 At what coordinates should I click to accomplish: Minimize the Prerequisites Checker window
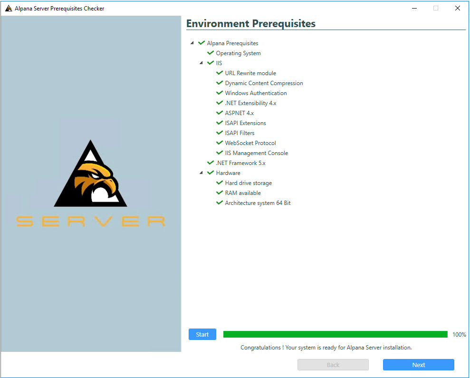[x=414, y=8]
